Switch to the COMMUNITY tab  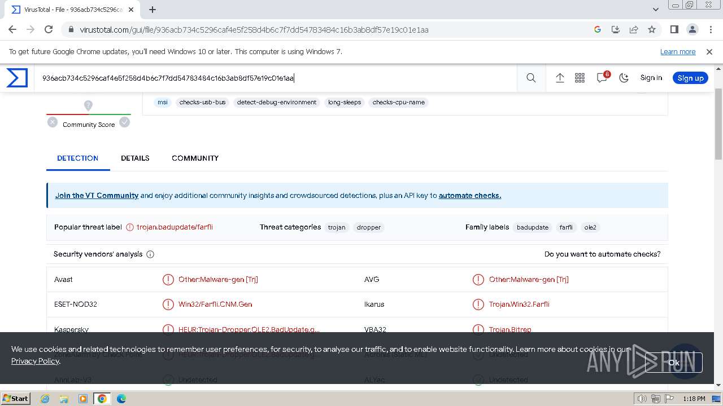(195, 158)
